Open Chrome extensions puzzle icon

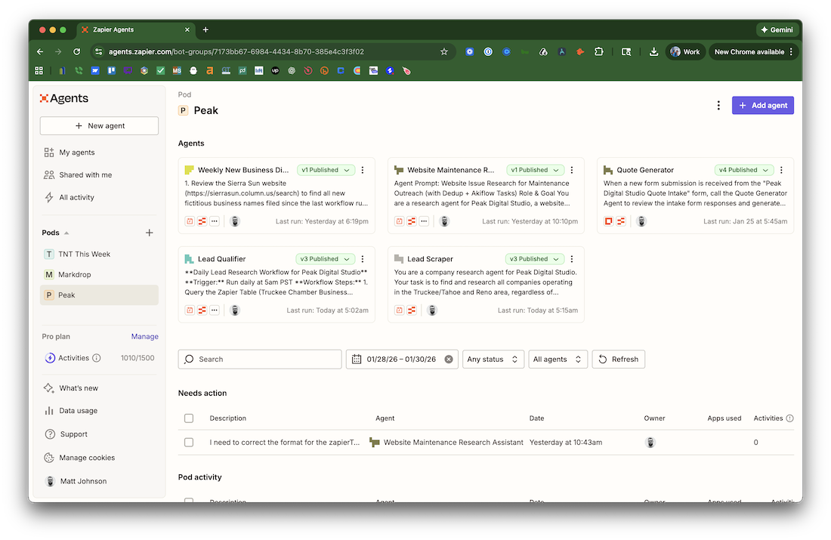(x=599, y=52)
